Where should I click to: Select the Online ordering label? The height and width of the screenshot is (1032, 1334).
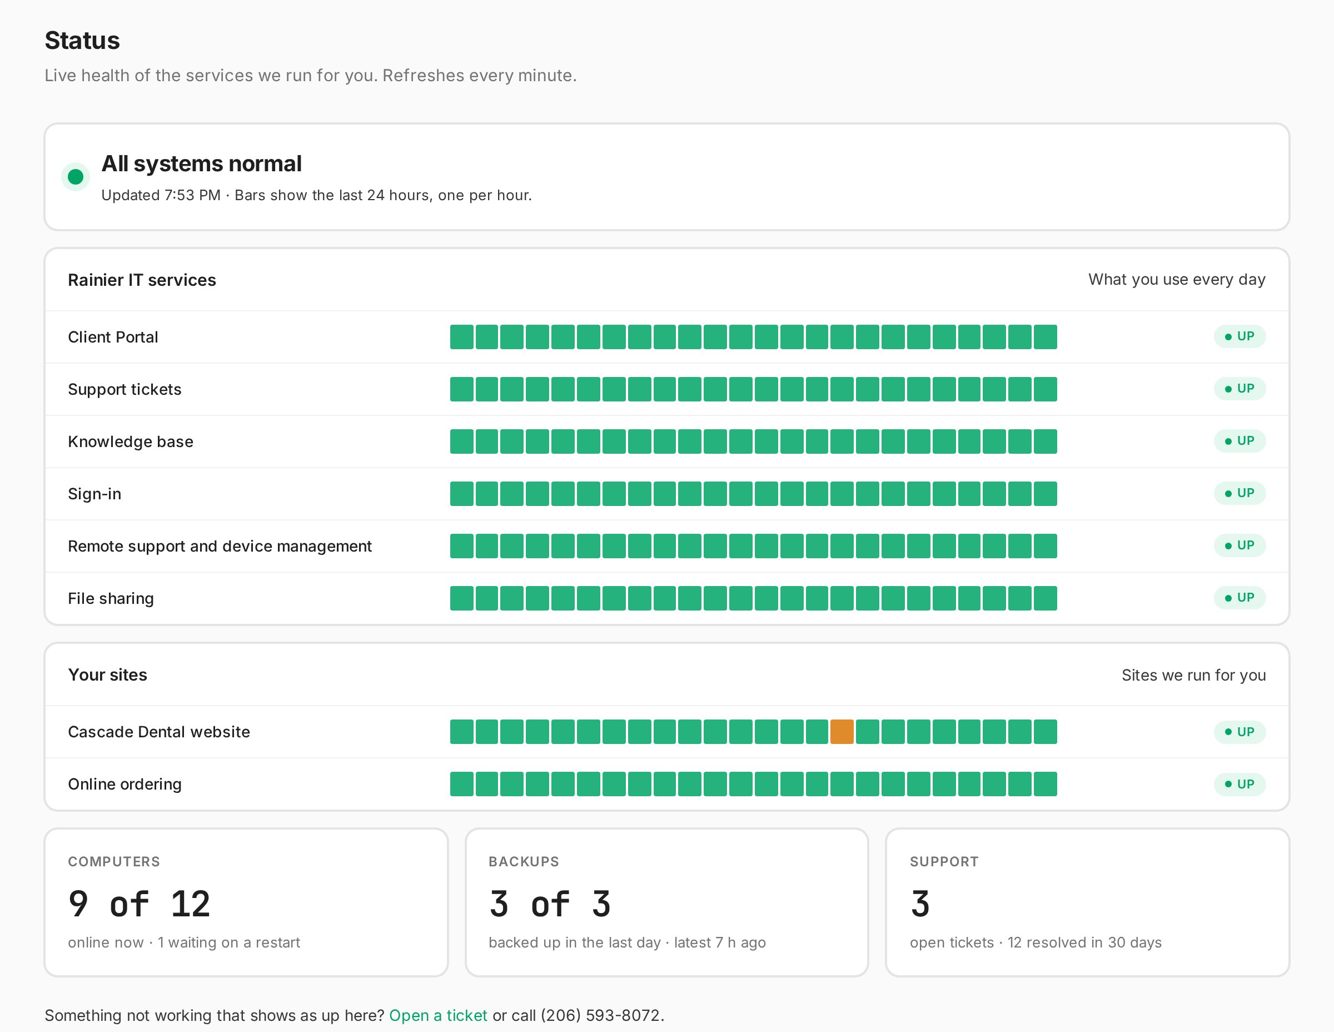coord(125,784)
